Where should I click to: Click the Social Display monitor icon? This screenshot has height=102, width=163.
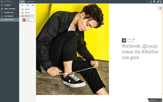[x=2, y=20]
